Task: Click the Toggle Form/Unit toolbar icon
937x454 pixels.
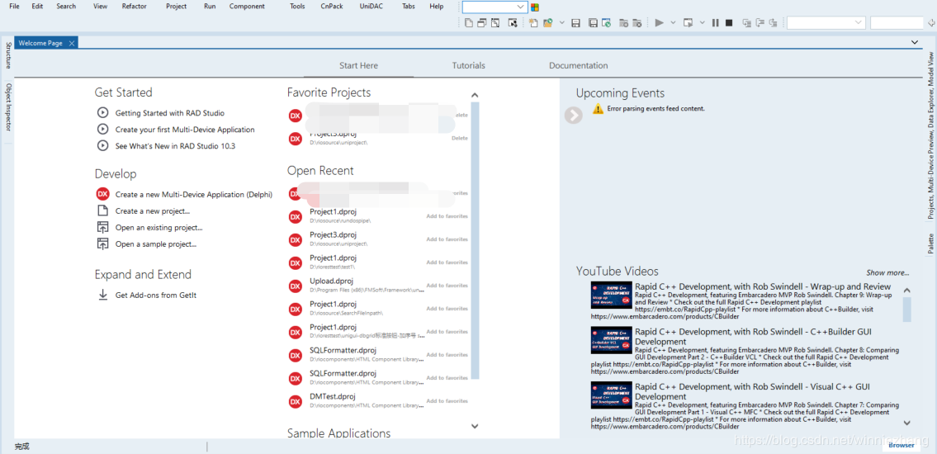Action: pyautogui.click(x=495, y=23)
